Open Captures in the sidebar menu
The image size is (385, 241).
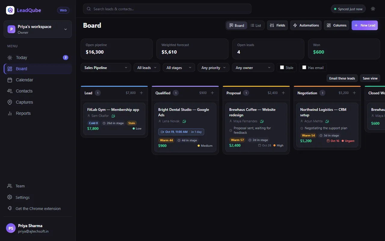[x=38, y=102]
